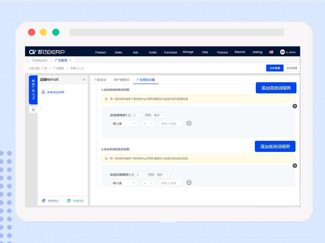325x243 pixels.
Task: Toggle to 实时数据 view
Action: 292,68
